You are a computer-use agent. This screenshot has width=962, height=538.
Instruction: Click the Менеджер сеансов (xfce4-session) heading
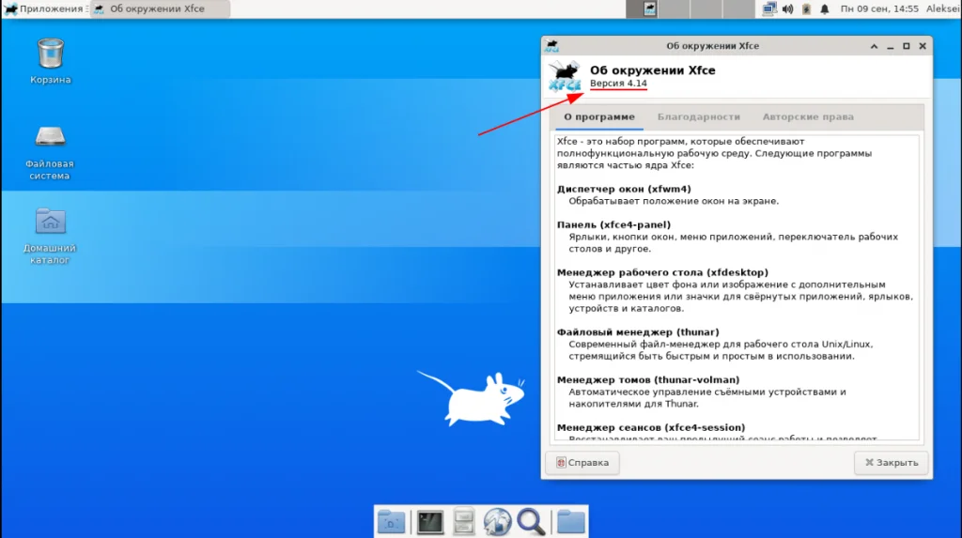tap(651, 427)
